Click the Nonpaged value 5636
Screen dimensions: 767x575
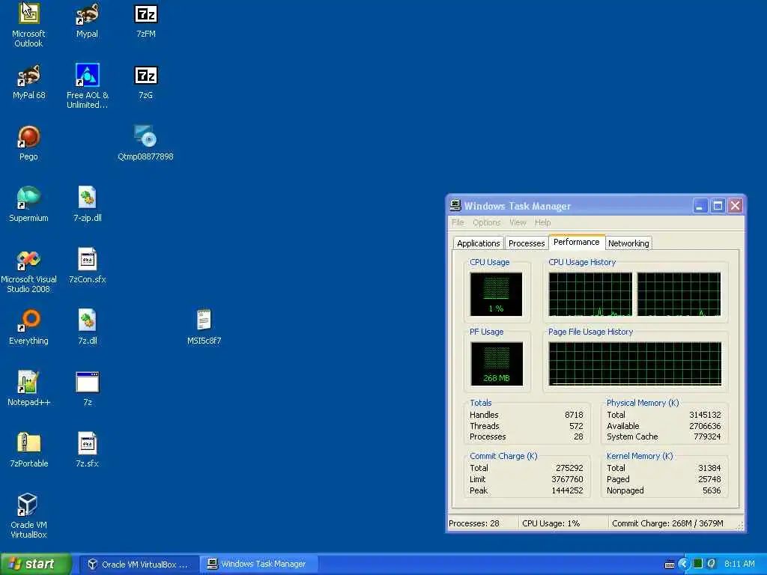(712, 490)
